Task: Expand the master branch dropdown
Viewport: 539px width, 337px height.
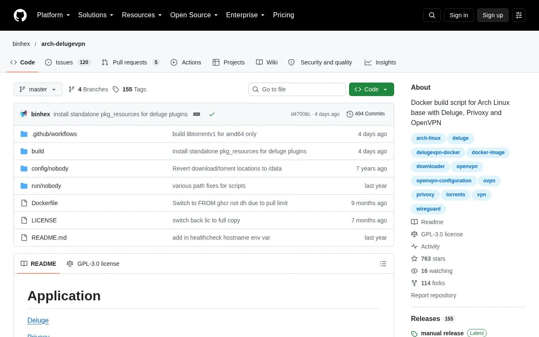Action: point(38,89)
